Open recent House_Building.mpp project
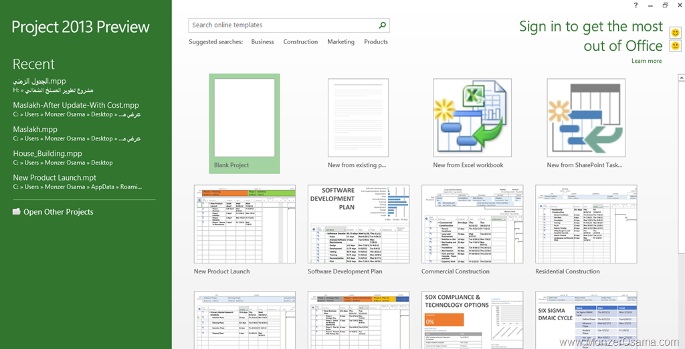This screenshot has width=685, height=349. [47, 154]
